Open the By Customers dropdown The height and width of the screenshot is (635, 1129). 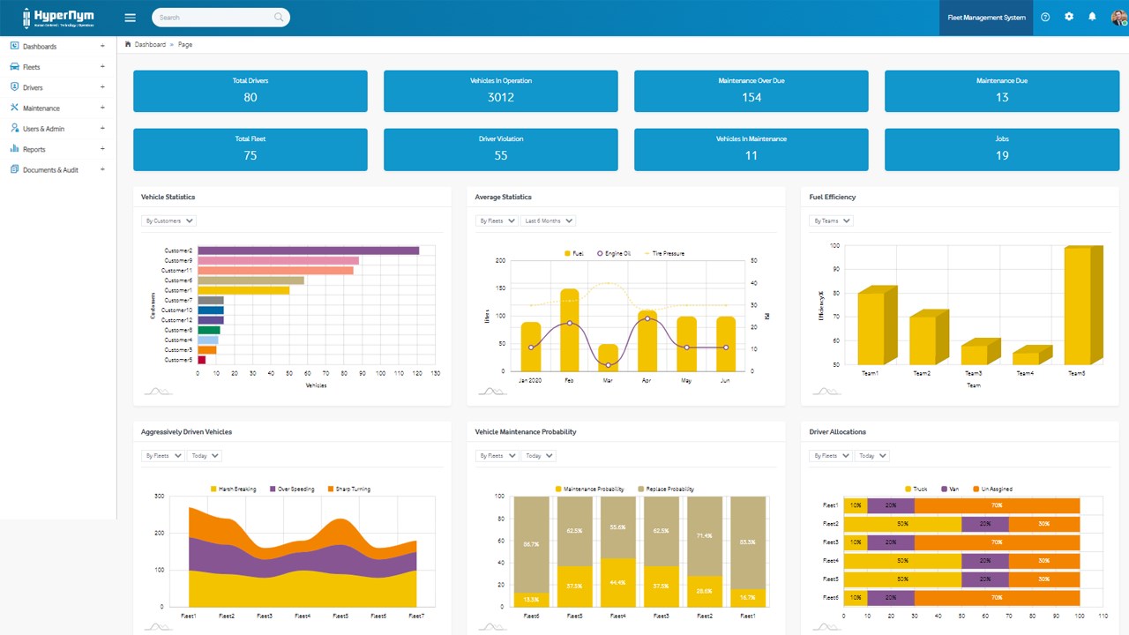(x=168, y=220)
